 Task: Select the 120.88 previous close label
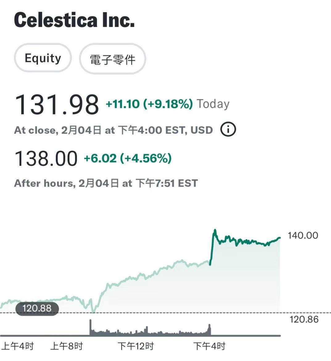[37, 308]
